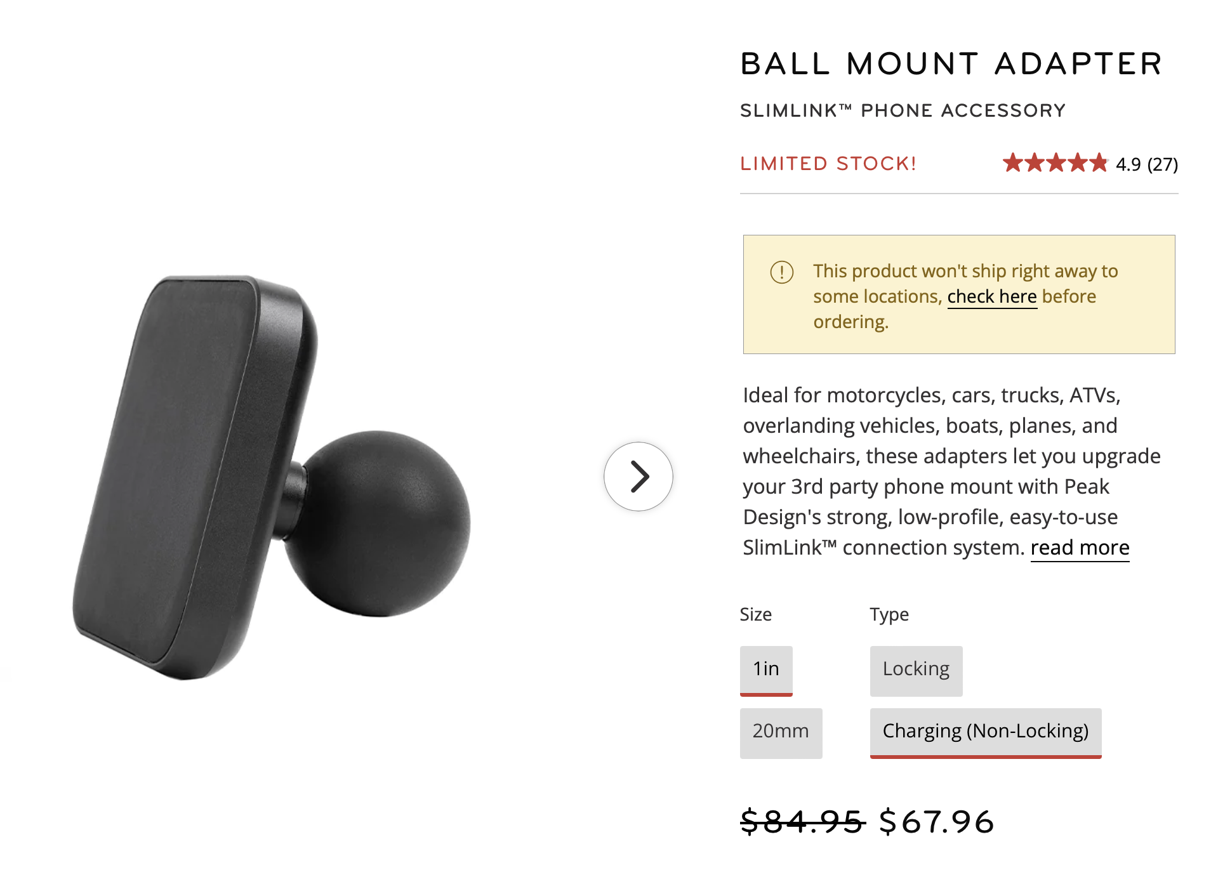1211x877 pixels.
Task: Click the exclamation info icon in the shipping notice
Action: (x=781, y=272)
